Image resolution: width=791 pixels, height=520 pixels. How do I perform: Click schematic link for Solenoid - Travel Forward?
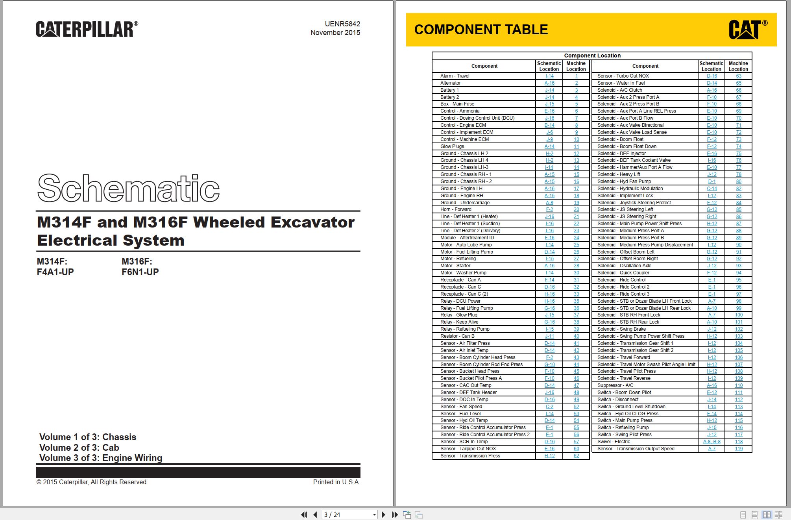pyautogui.click(x=712, y=357)
